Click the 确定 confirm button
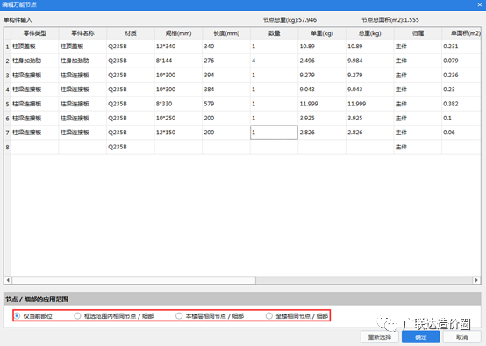486x346 pixels. [x=420, y=337]
